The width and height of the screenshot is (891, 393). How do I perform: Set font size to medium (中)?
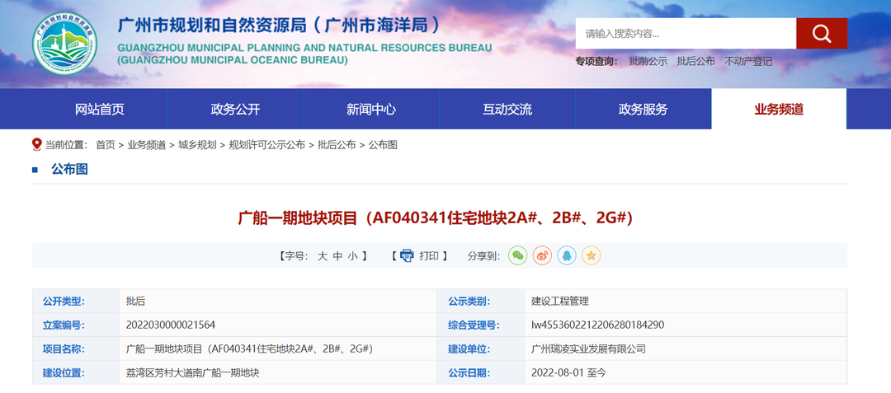(x=337, y=256)
